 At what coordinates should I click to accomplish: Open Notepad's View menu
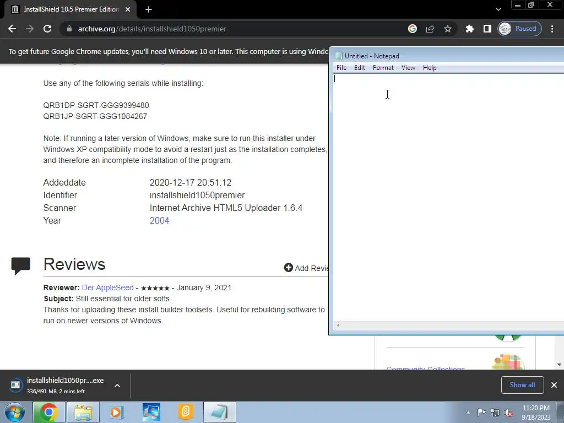408,68
